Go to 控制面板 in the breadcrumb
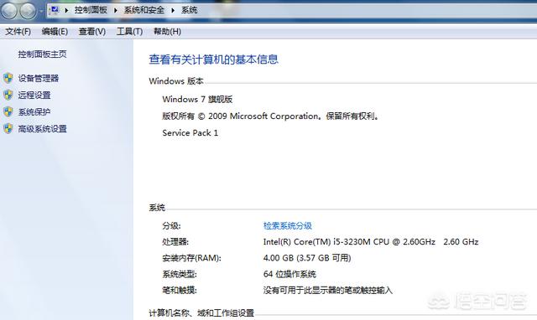537x320 pixels. pyautogui.click(x=91, y=10)
